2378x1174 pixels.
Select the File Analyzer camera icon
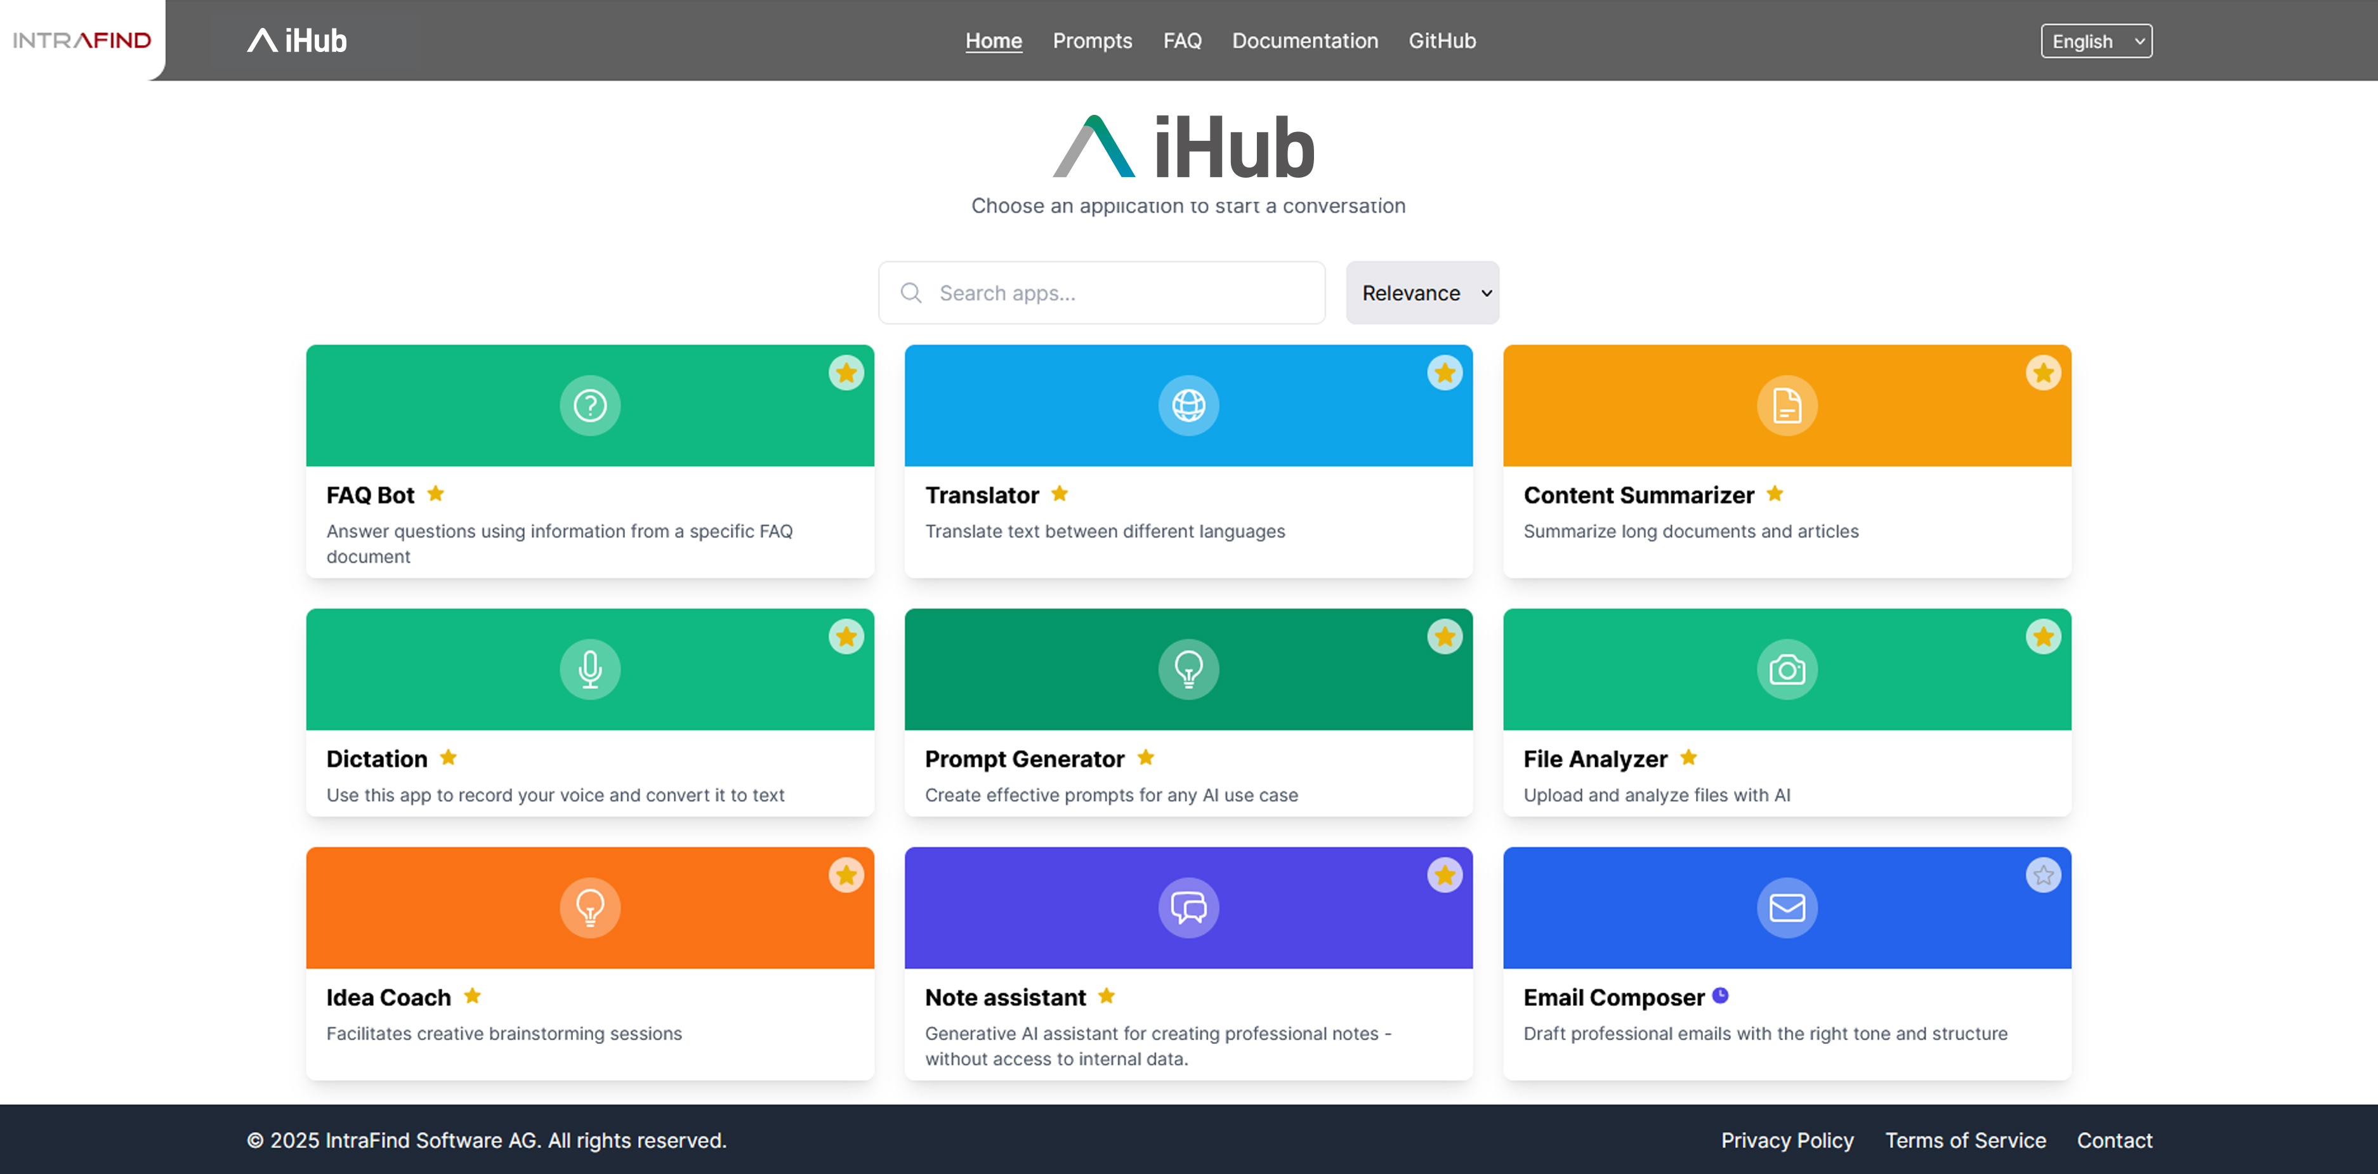[x=1785, y=669]
